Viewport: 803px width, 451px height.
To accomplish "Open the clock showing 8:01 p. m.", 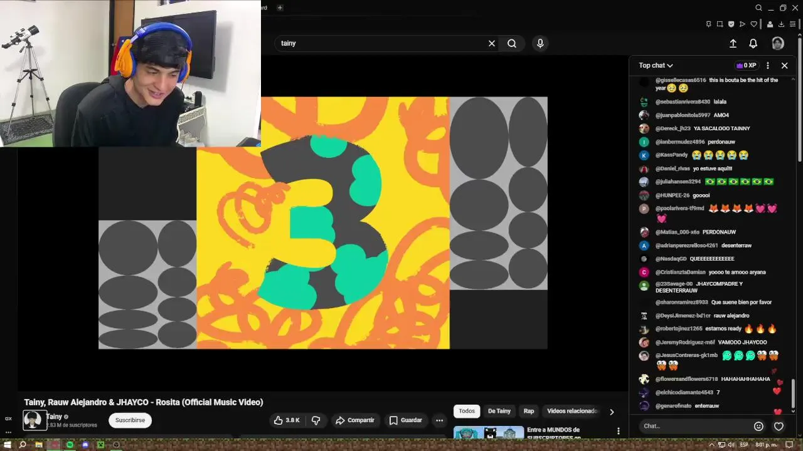I will tap(766, 445).
